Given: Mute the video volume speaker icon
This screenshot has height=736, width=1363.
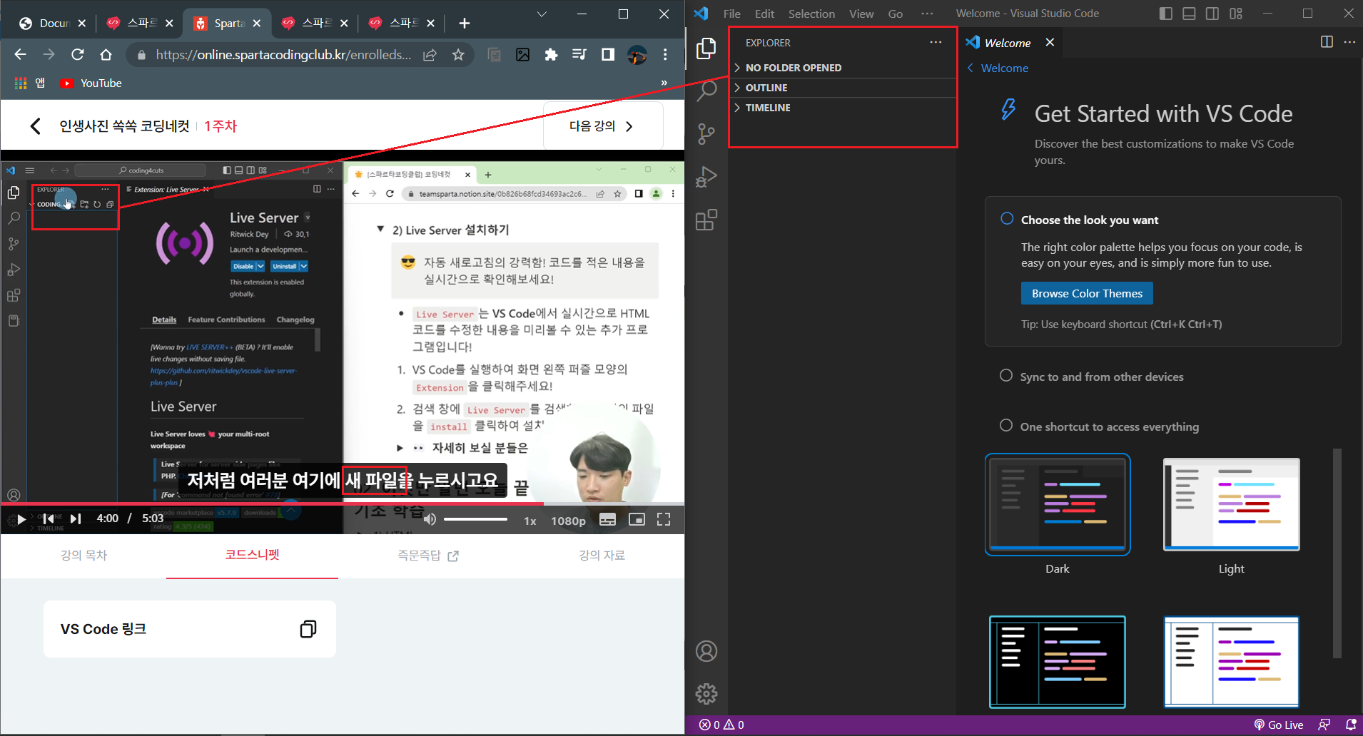Looking at the screenshot, I should coord(429,519).
